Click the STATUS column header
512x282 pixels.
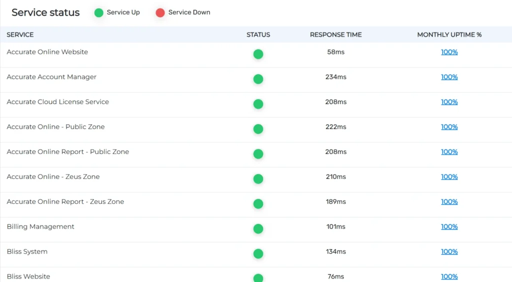point(258,34)
